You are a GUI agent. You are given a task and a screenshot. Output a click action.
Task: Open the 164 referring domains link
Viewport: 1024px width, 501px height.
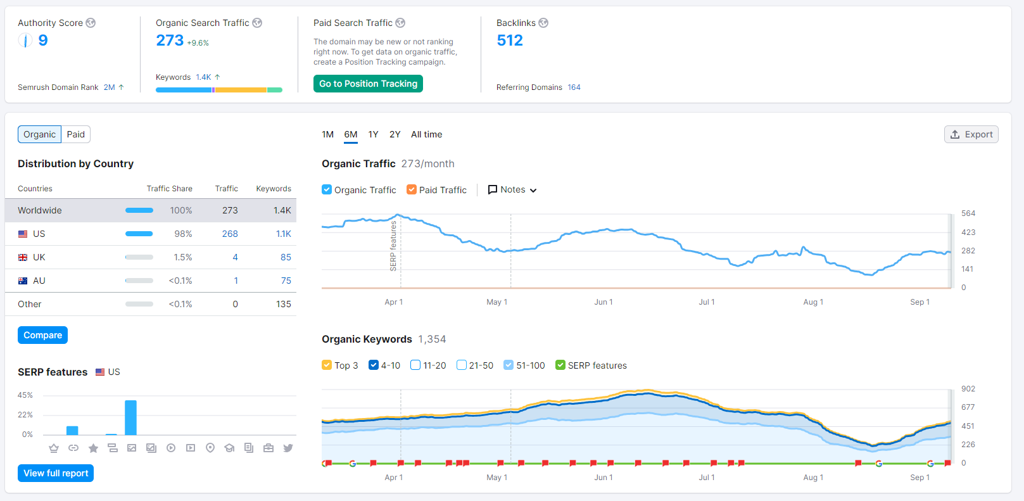pyautogui.click(x=574, y=87)
